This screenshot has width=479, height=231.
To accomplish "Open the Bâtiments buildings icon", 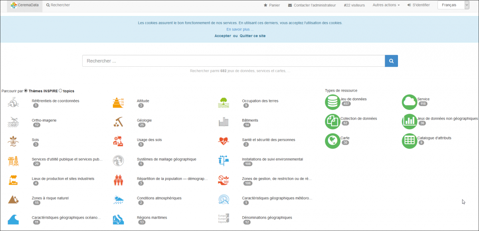I will click(224, 122).
